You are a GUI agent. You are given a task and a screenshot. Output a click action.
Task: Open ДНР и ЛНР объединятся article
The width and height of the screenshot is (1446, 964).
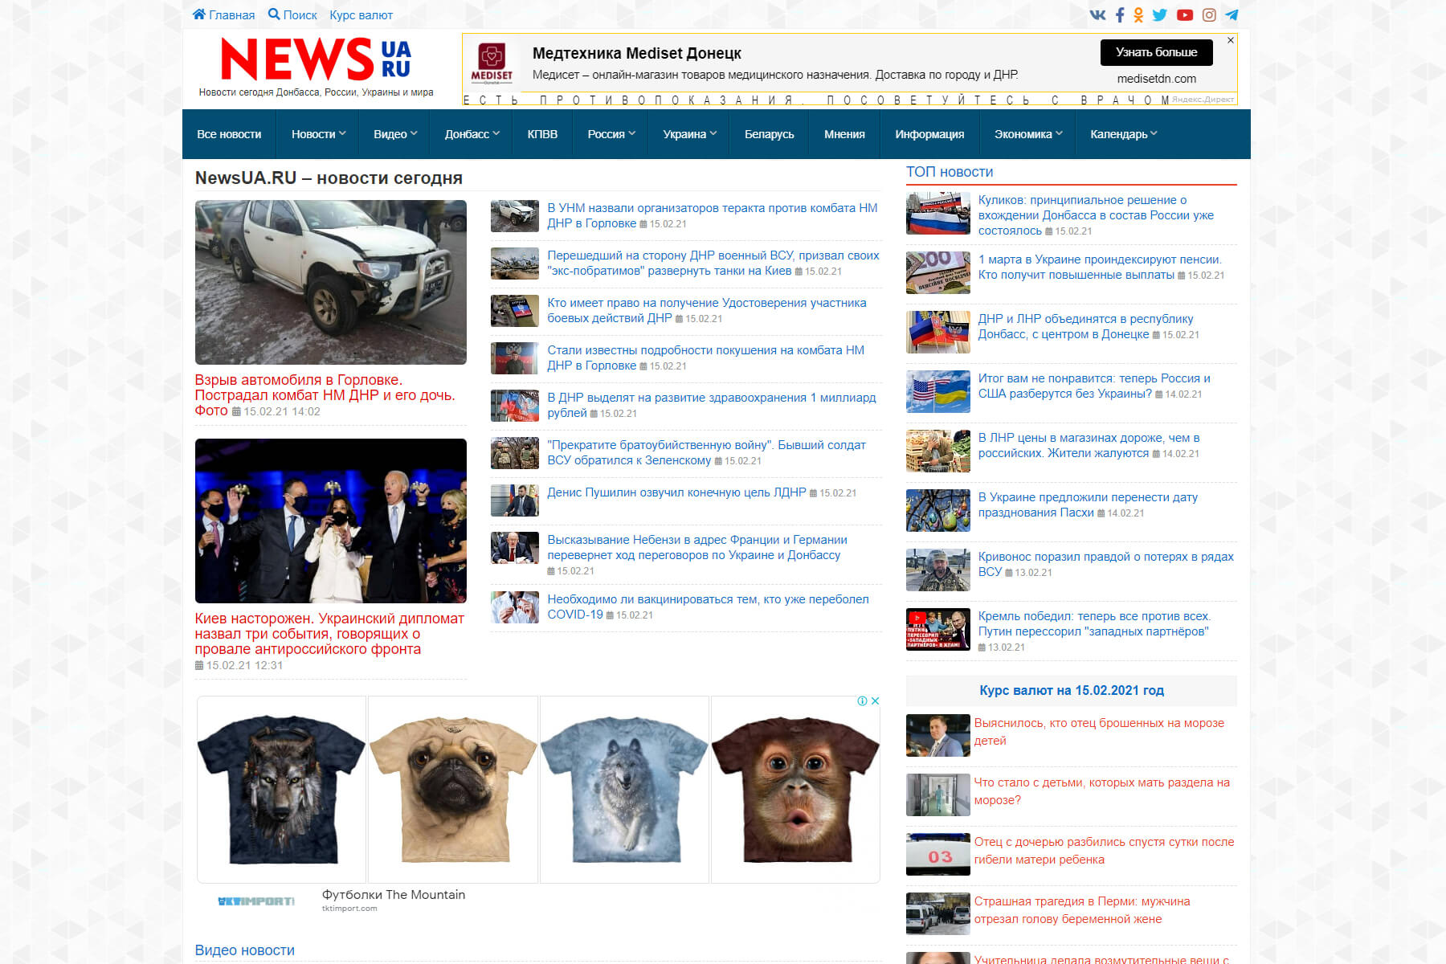point(1085,326)
